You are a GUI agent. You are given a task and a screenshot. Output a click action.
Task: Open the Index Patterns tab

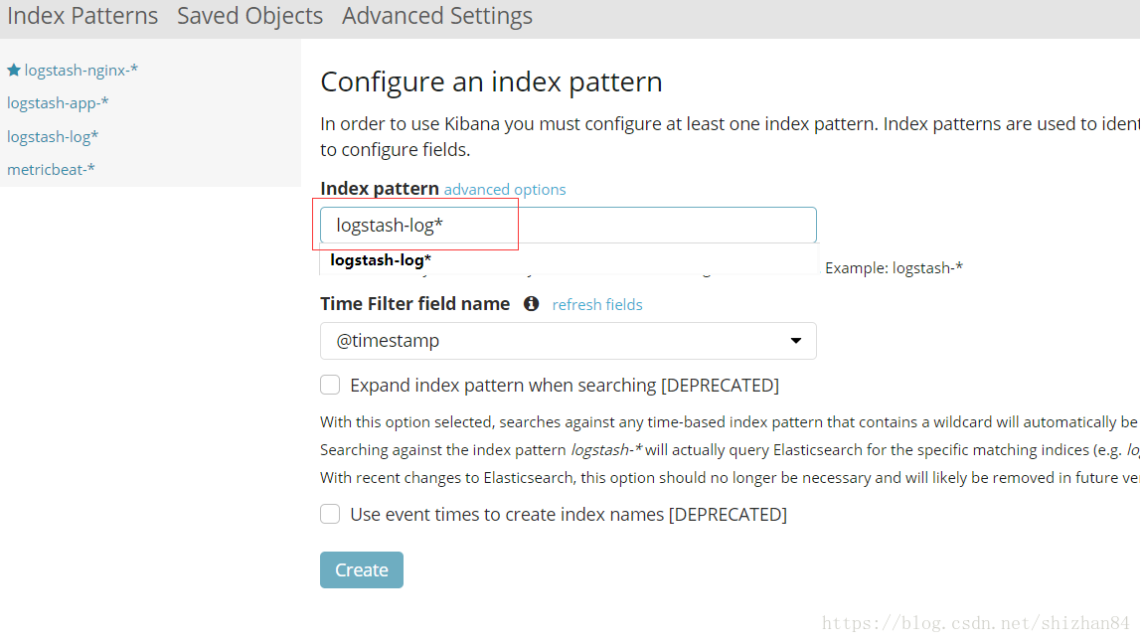(82, 16)
